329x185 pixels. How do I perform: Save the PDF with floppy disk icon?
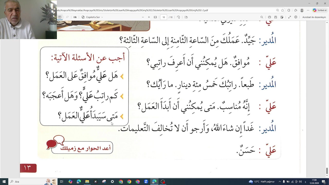point(276,17)
